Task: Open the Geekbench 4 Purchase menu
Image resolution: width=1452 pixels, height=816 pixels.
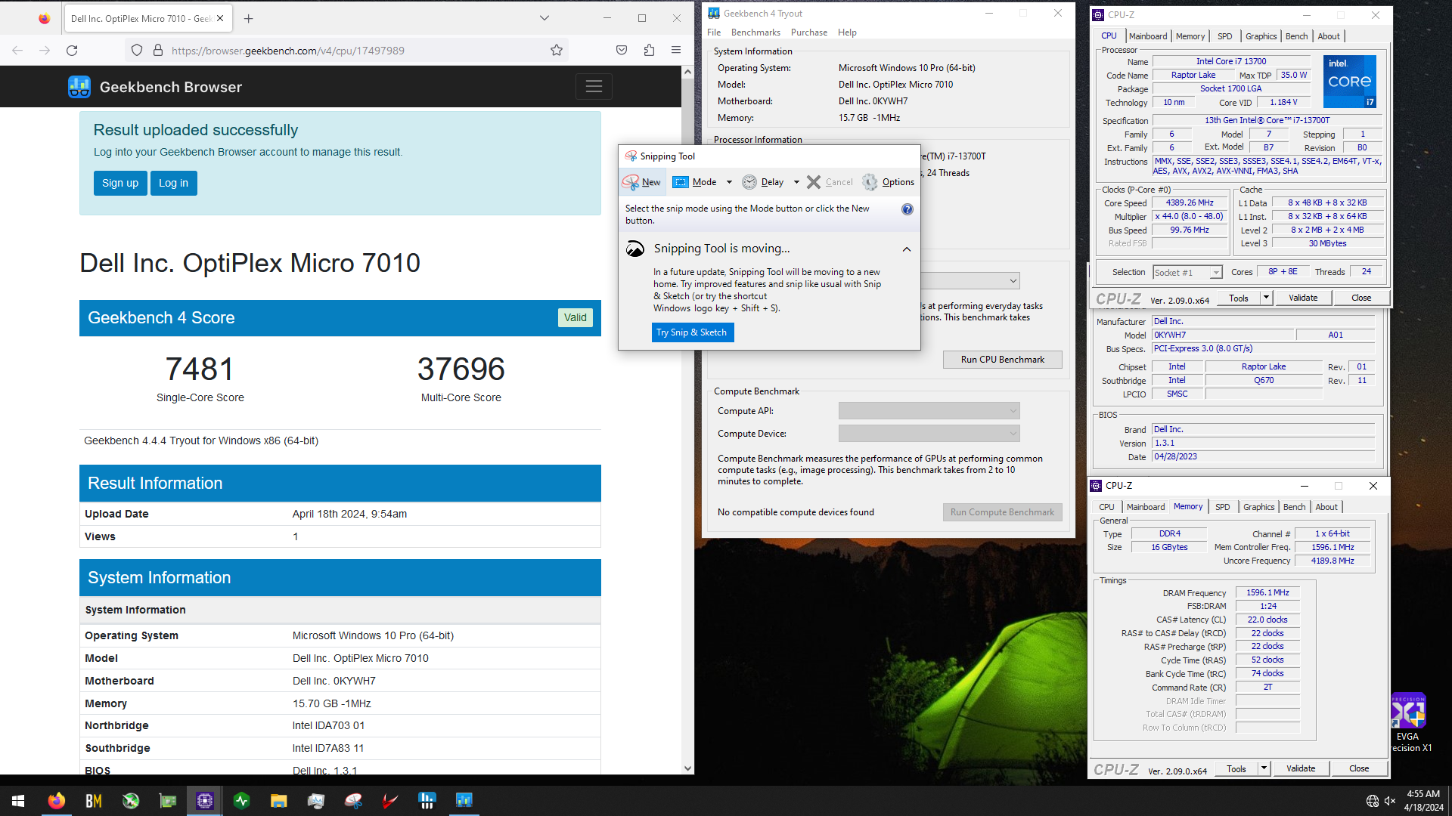Action: coord(809,32)
